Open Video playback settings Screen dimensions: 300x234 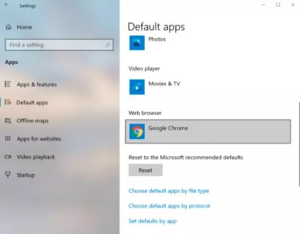36,157
